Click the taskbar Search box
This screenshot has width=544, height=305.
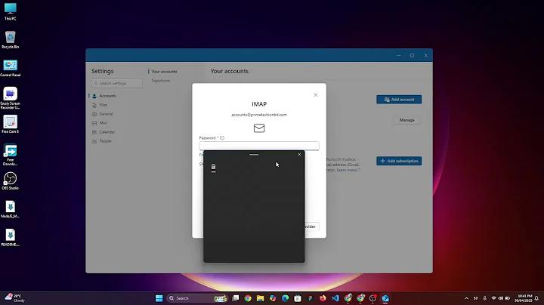click(x=196, y=298)
